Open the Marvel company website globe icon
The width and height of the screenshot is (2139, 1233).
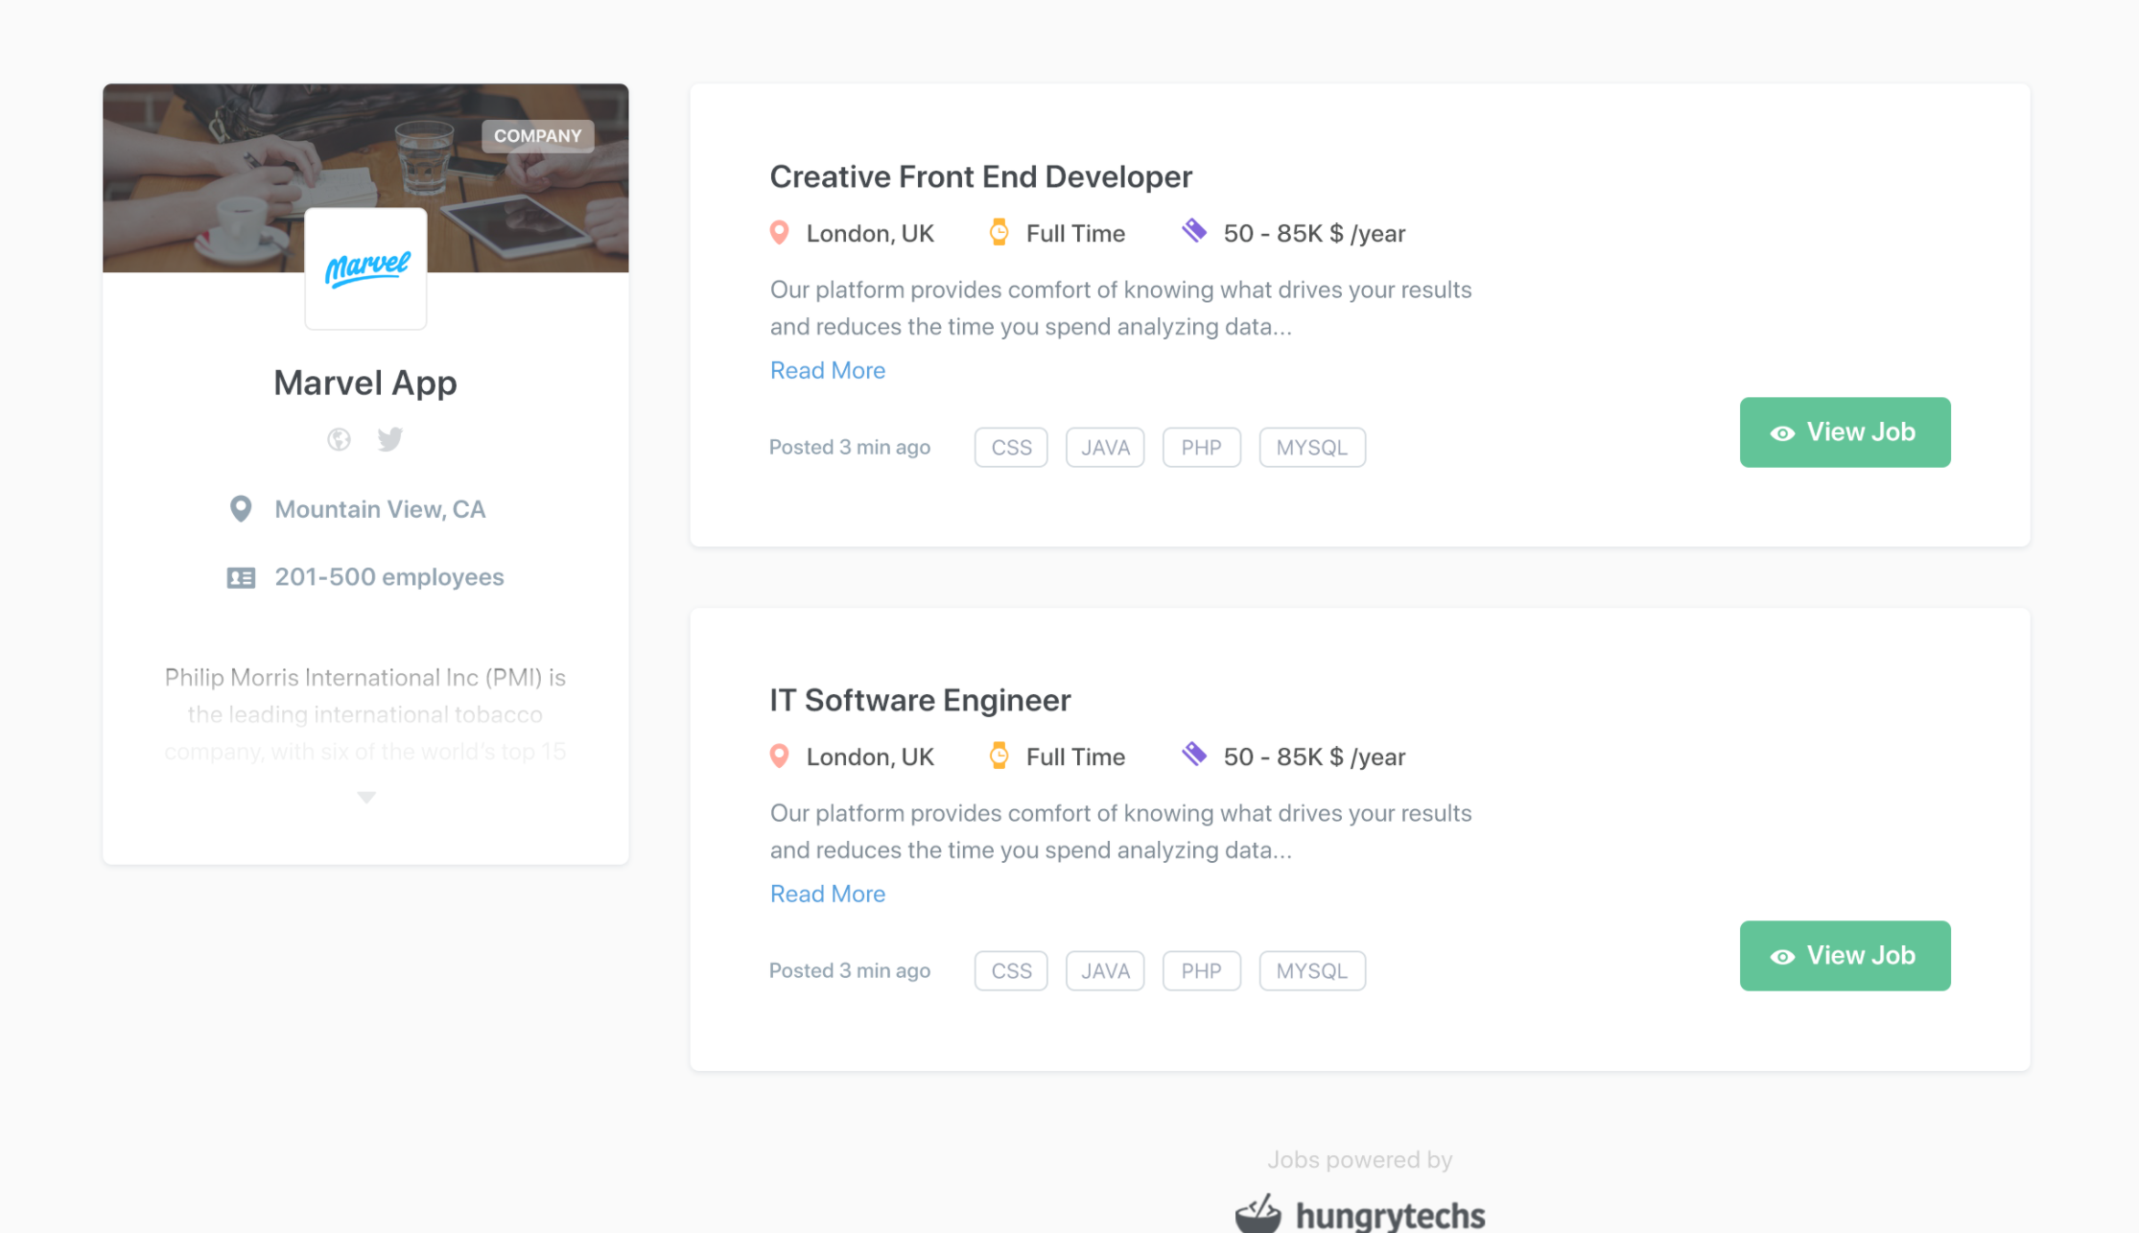339,439
